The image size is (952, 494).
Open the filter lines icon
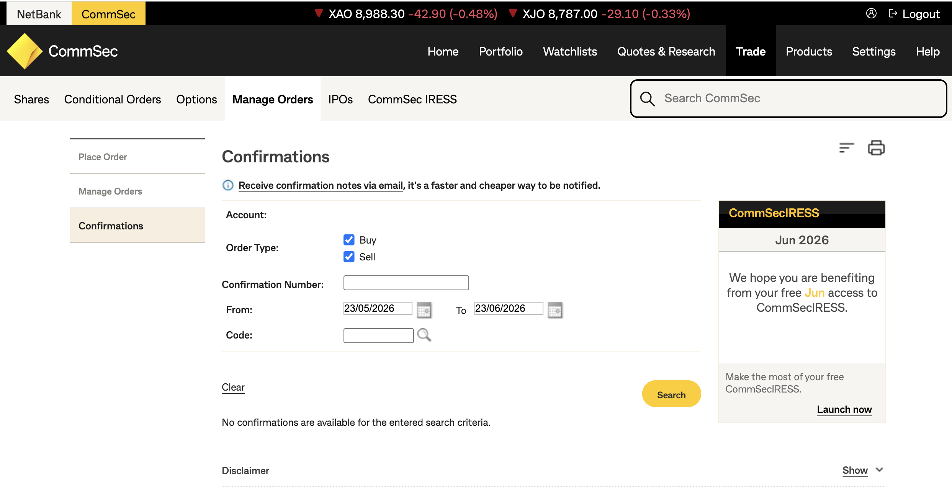(x=847, y=147)
